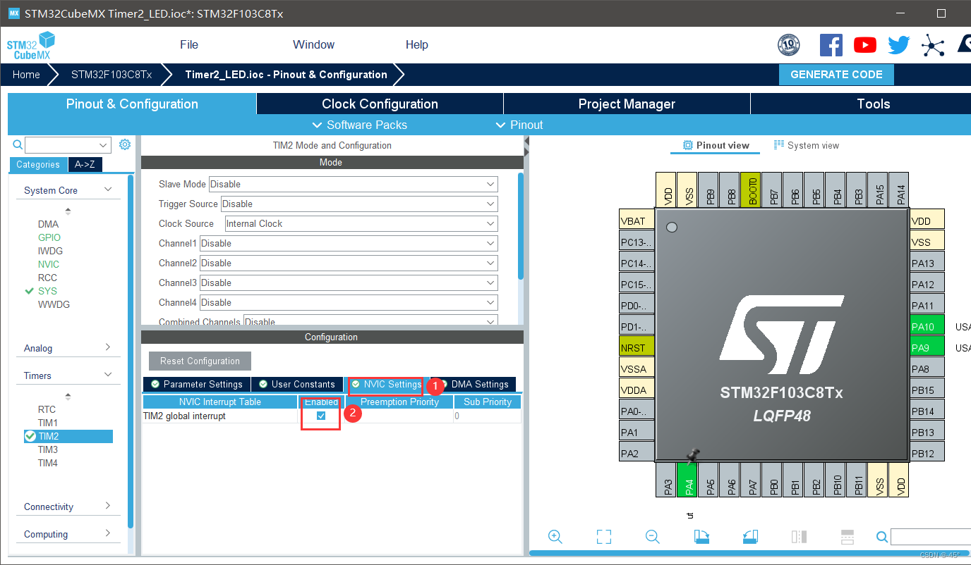The height and width of the screenshot is (565, 971).
Task: Open the Channel3 dropdown
Action: (349, 282)
